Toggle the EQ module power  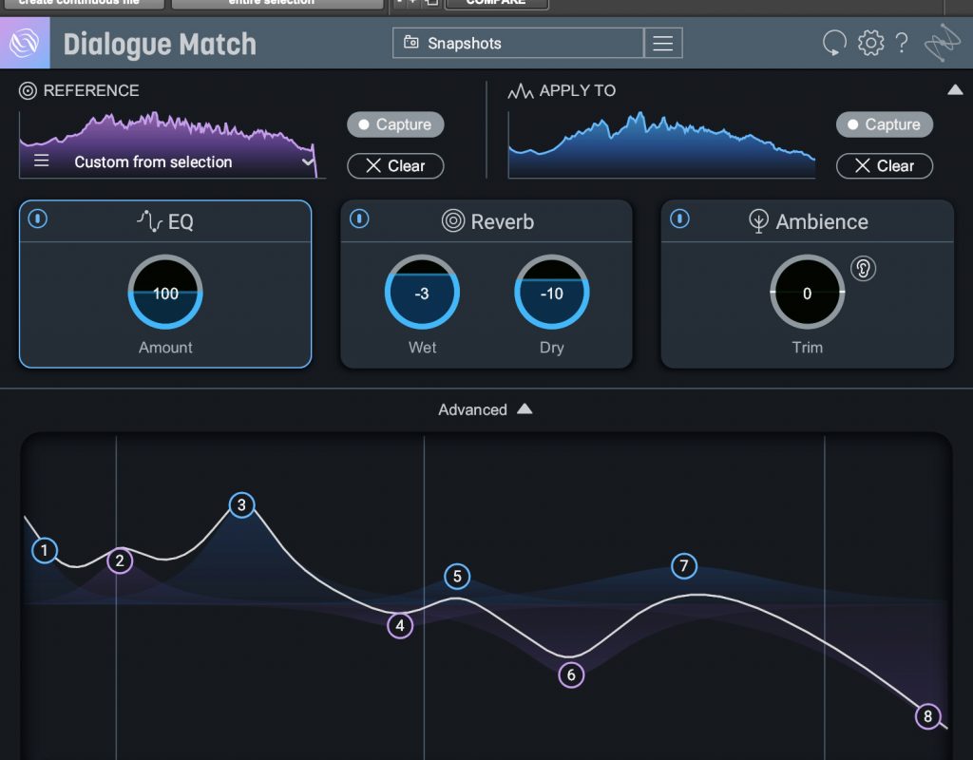click(x=38, y=219)
